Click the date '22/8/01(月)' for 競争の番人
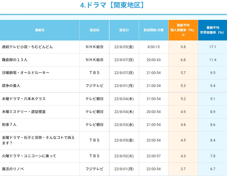This screenshot has width=227, height=176. tap(124, 86)
